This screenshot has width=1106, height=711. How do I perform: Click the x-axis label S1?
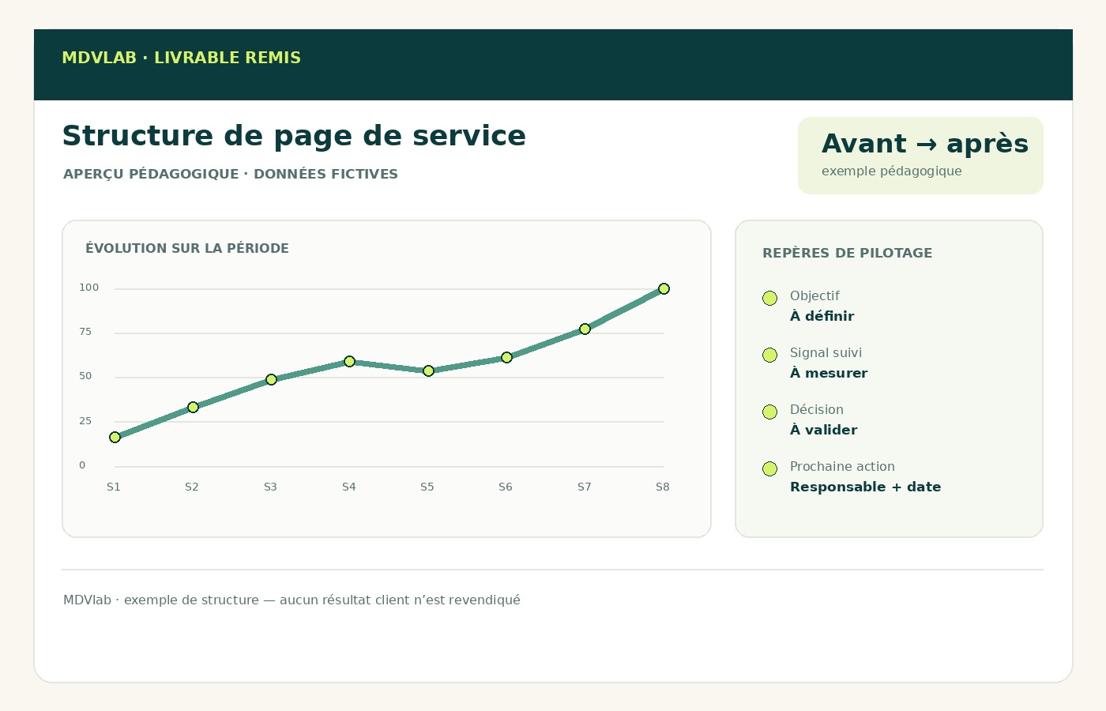(x=114, y=487)
